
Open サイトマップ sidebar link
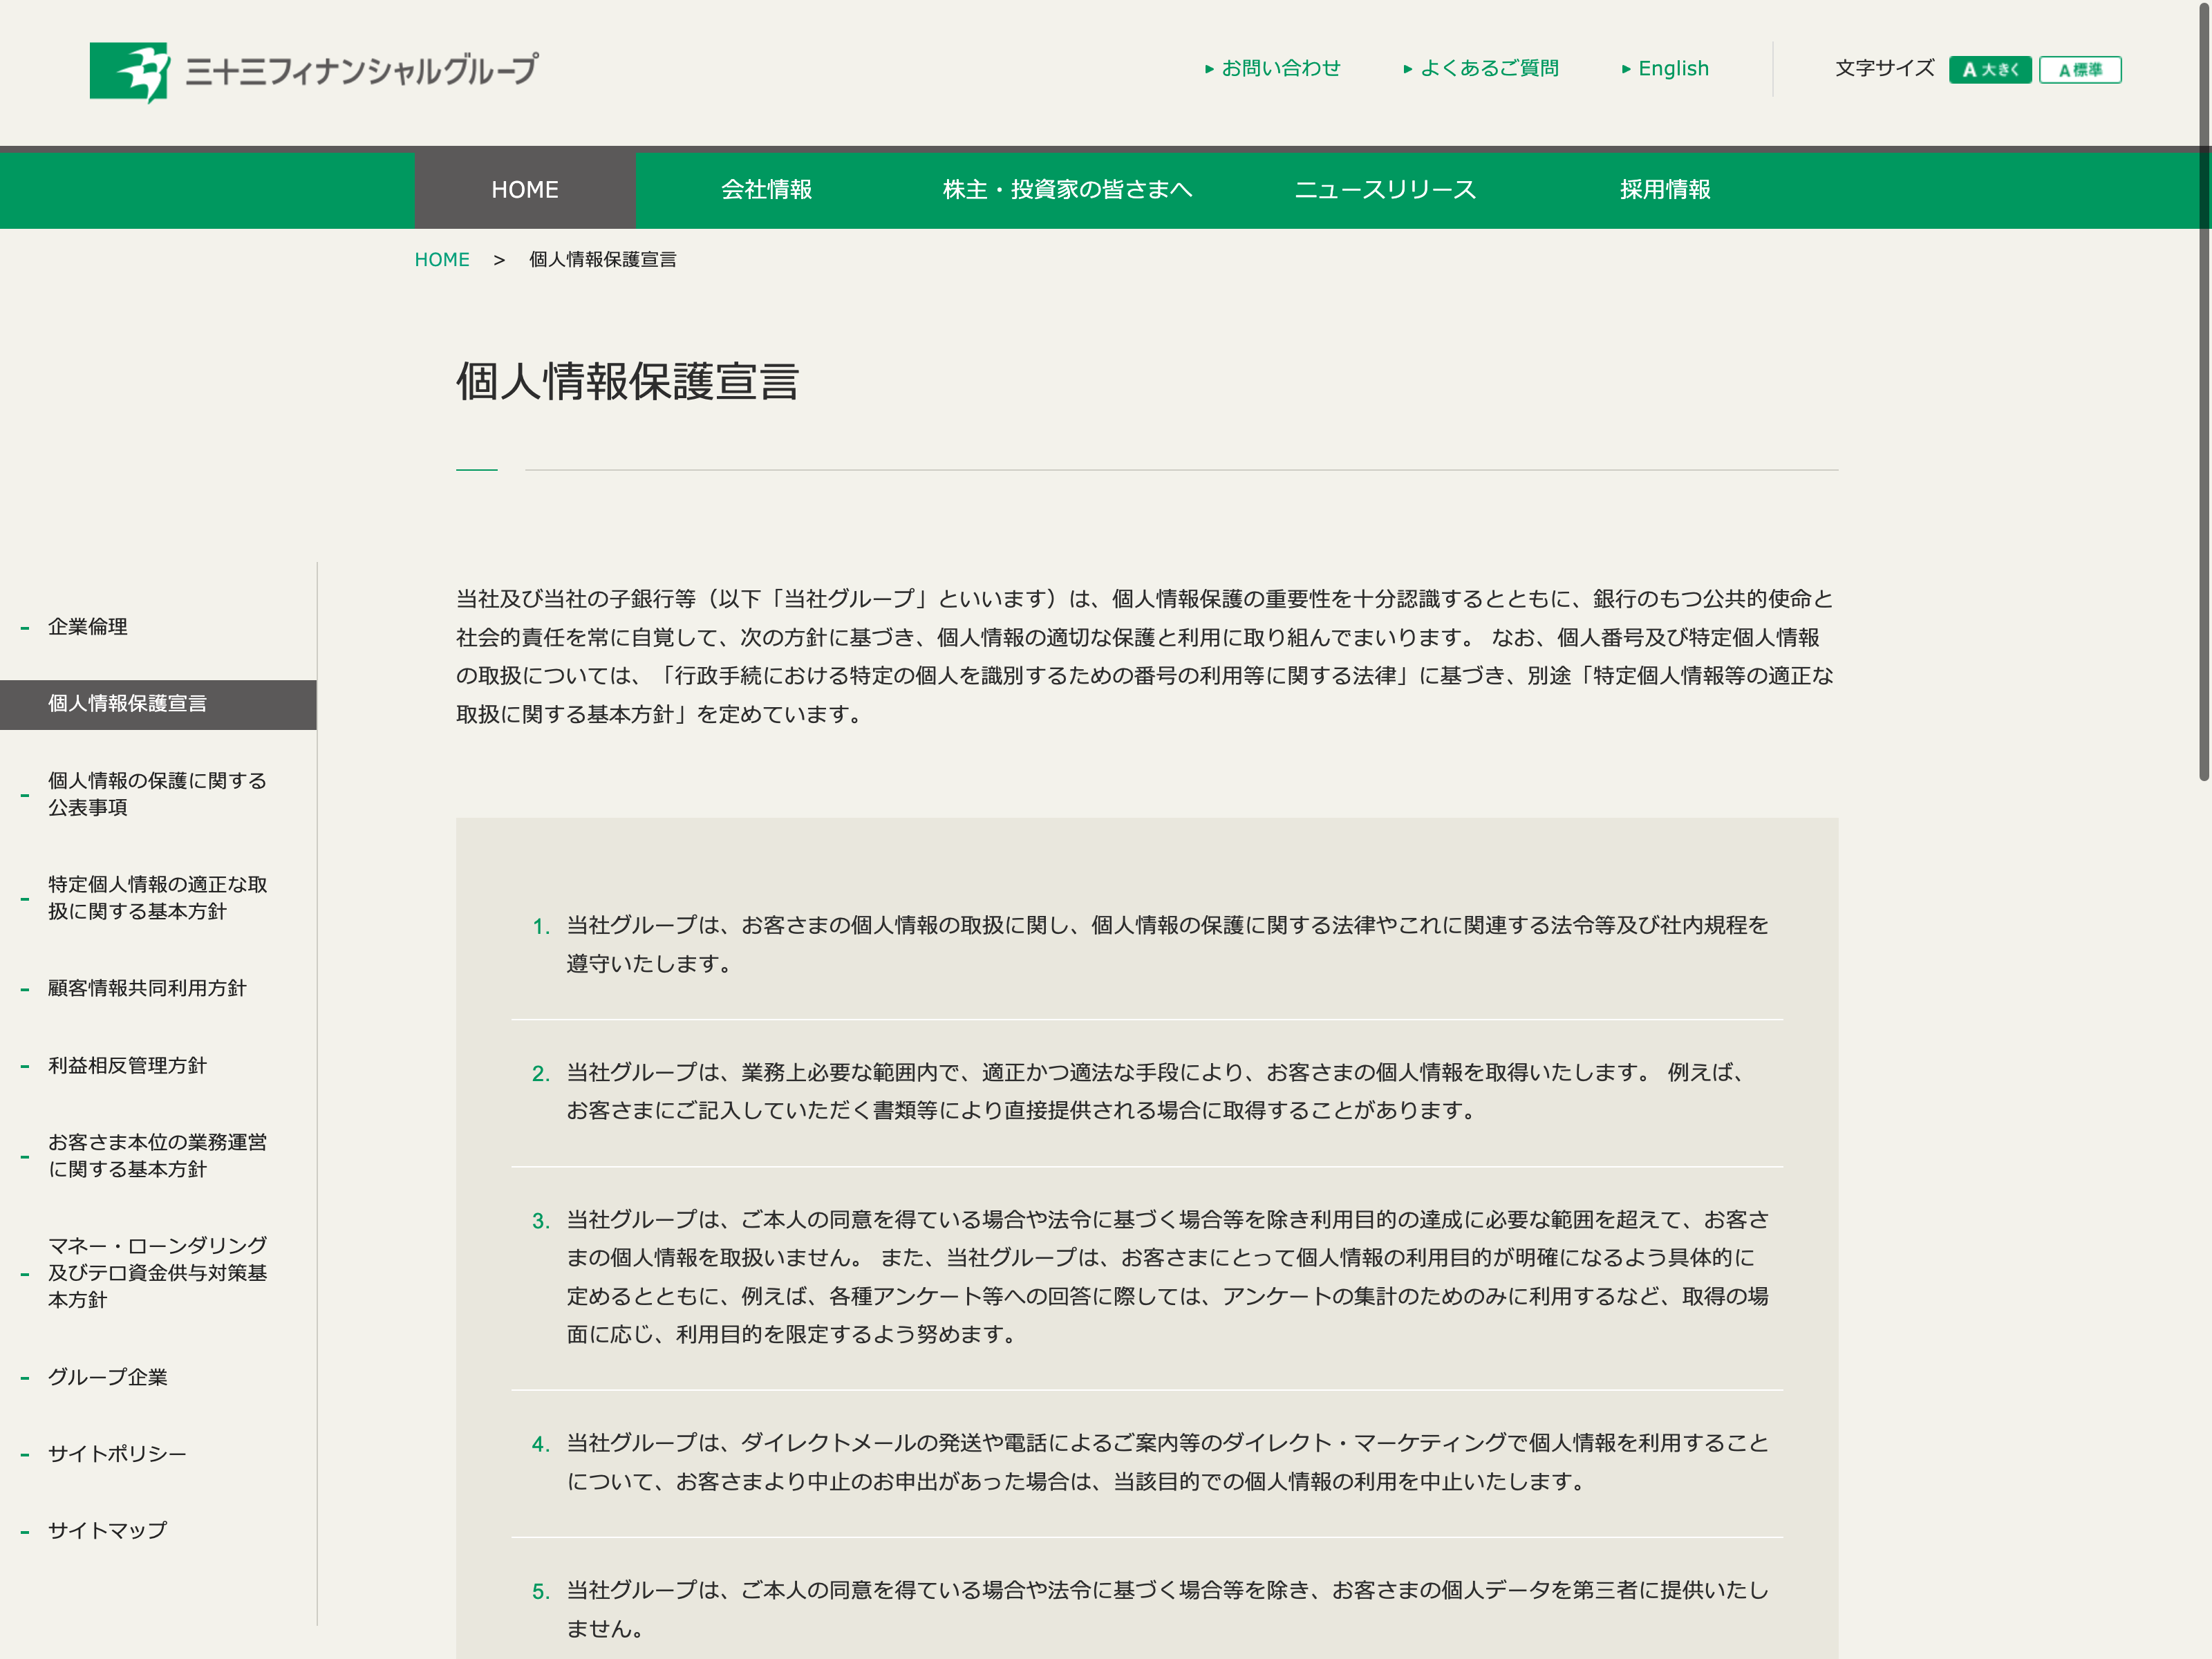[108, 1530]
